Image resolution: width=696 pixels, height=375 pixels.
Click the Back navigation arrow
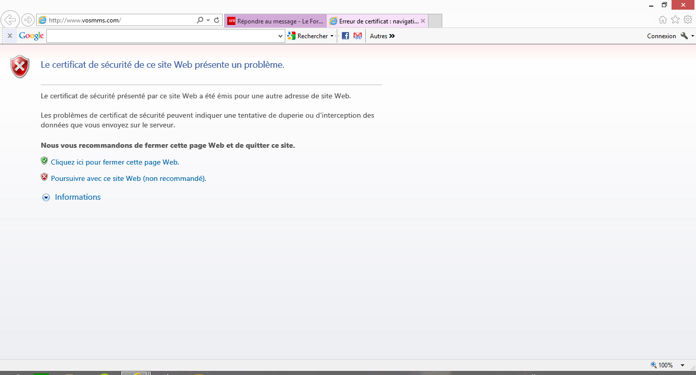coord(10,19)
